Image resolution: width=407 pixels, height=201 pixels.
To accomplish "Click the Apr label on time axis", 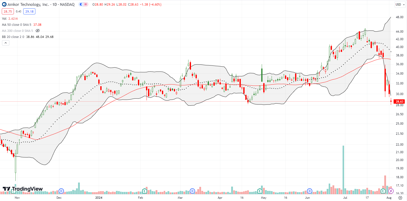I will click(x=220, y=198).
